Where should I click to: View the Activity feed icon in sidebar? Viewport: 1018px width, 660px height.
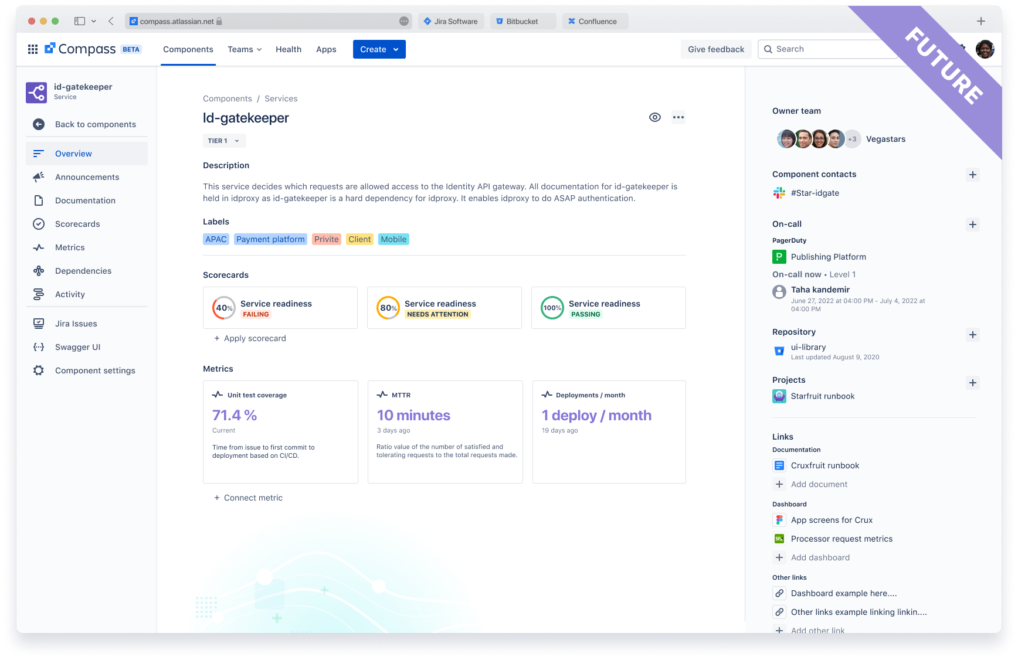[x=39, y=294]
